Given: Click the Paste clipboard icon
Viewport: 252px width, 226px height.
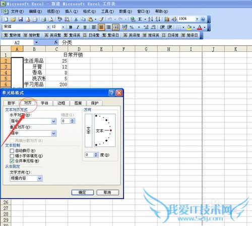Looking at the screenshot, I should [x=90, y=19].
